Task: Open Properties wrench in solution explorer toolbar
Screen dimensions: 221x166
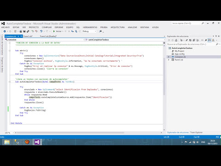Action: click(x=206, y=40)
